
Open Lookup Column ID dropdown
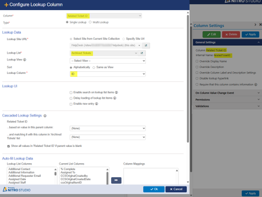pos(107,74)
